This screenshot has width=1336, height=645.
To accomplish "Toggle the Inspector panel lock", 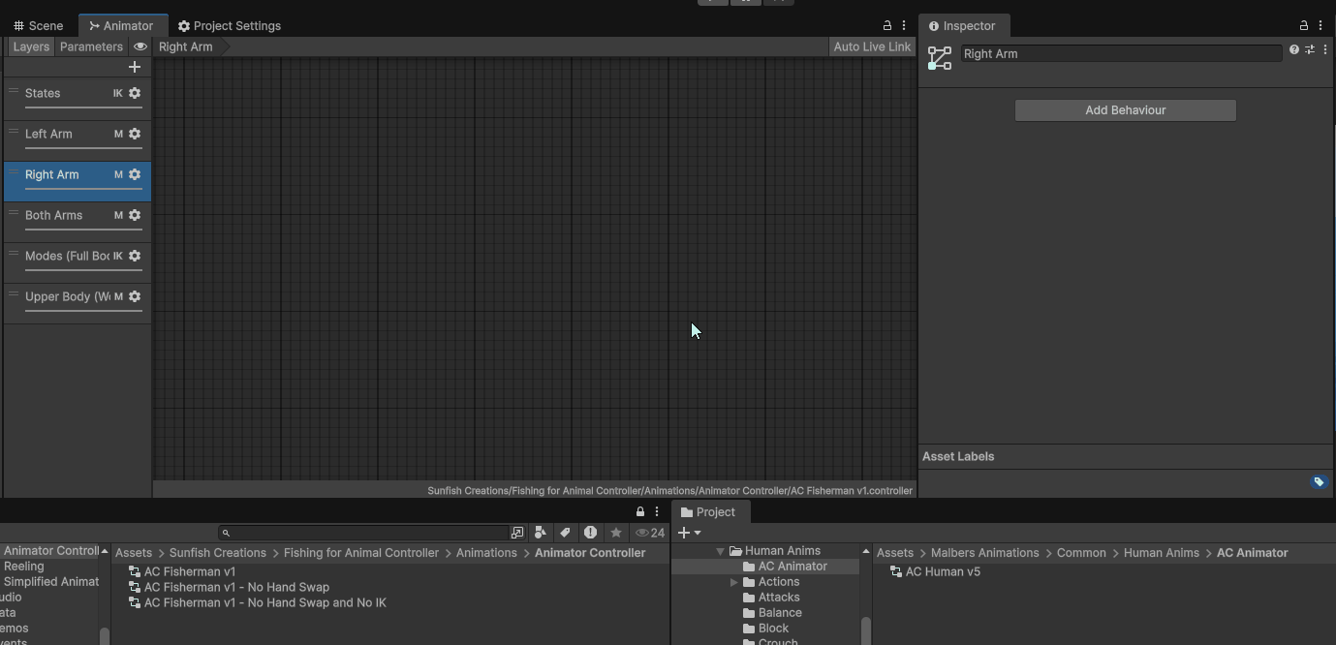I will (1303, 26).
